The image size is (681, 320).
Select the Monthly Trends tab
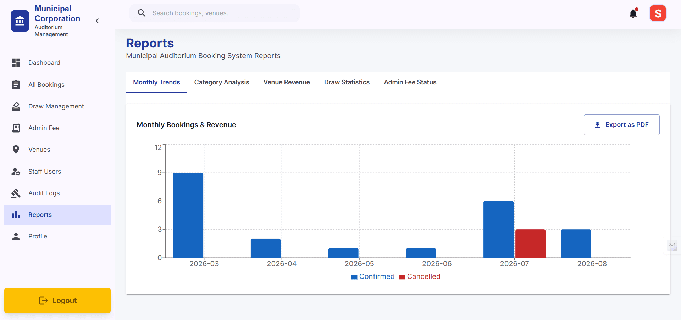[x=156, y=82]
